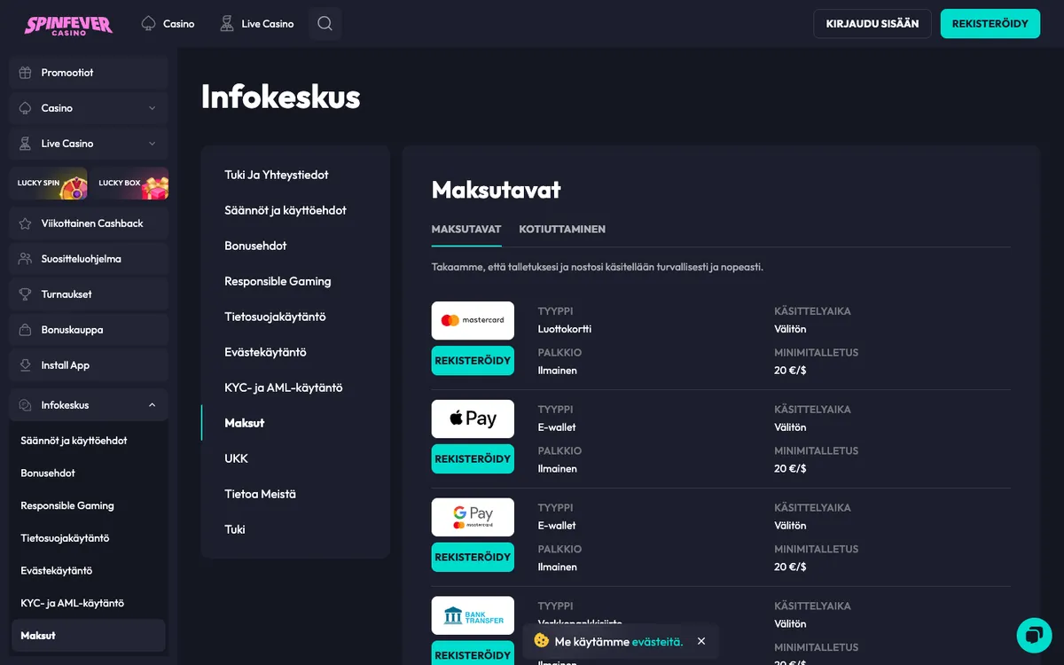Open the search magnifier icon
The width and height of the screenshot is (1064, 665).
click(x=325, y=24)
